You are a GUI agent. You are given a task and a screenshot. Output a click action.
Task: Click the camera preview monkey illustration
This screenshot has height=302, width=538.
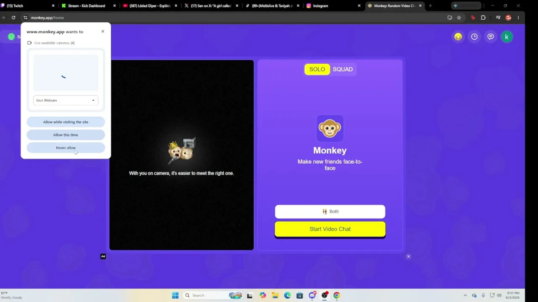click(182, 151)
